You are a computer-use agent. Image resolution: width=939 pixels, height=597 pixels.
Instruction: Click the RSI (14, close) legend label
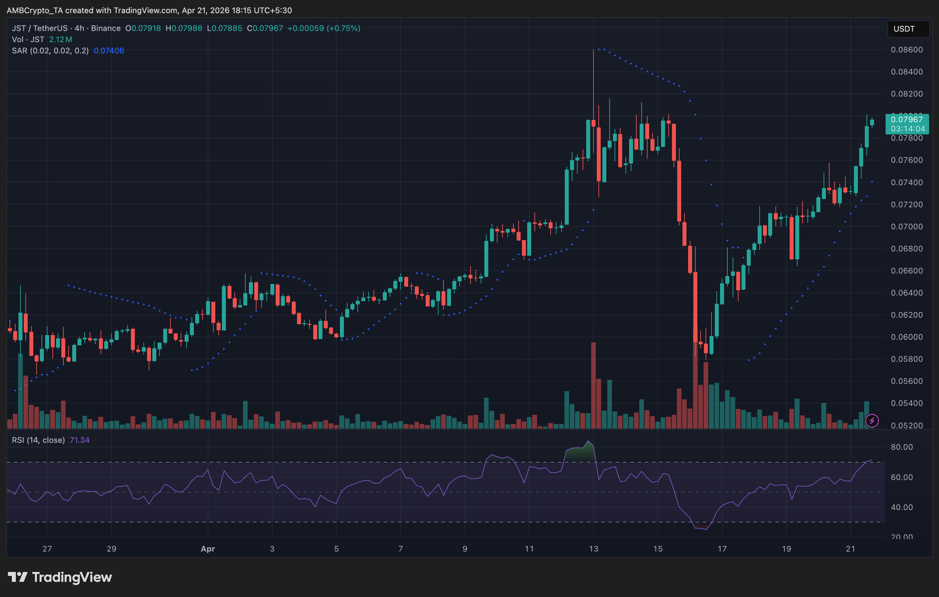click(x=38, y=440)
